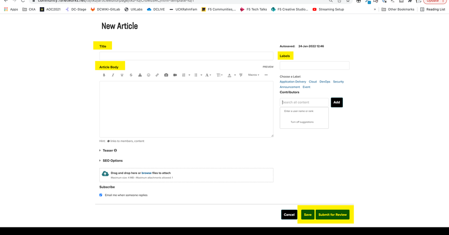
Task: Click Submit for Review button
Action: pyautogui.click(x=332, y=215)
